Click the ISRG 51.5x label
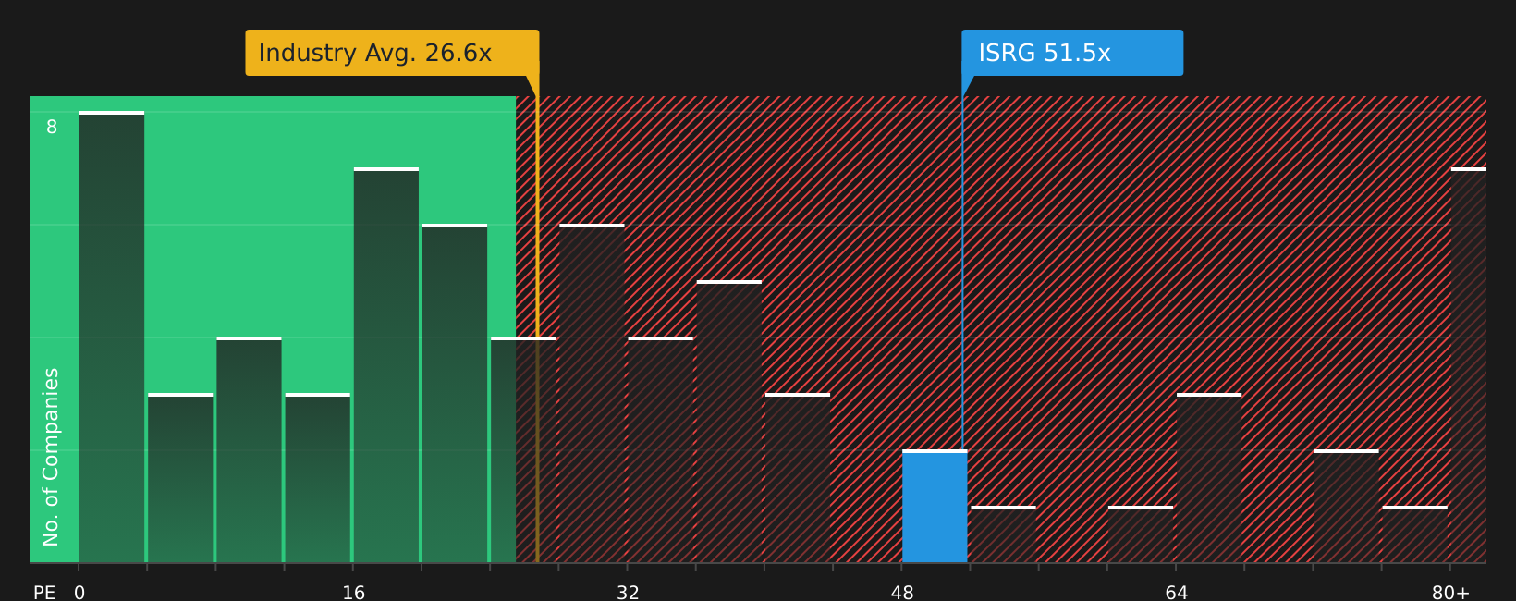Image resolution: width=1516 pixels, height=601 pixels. [1072, 53]
